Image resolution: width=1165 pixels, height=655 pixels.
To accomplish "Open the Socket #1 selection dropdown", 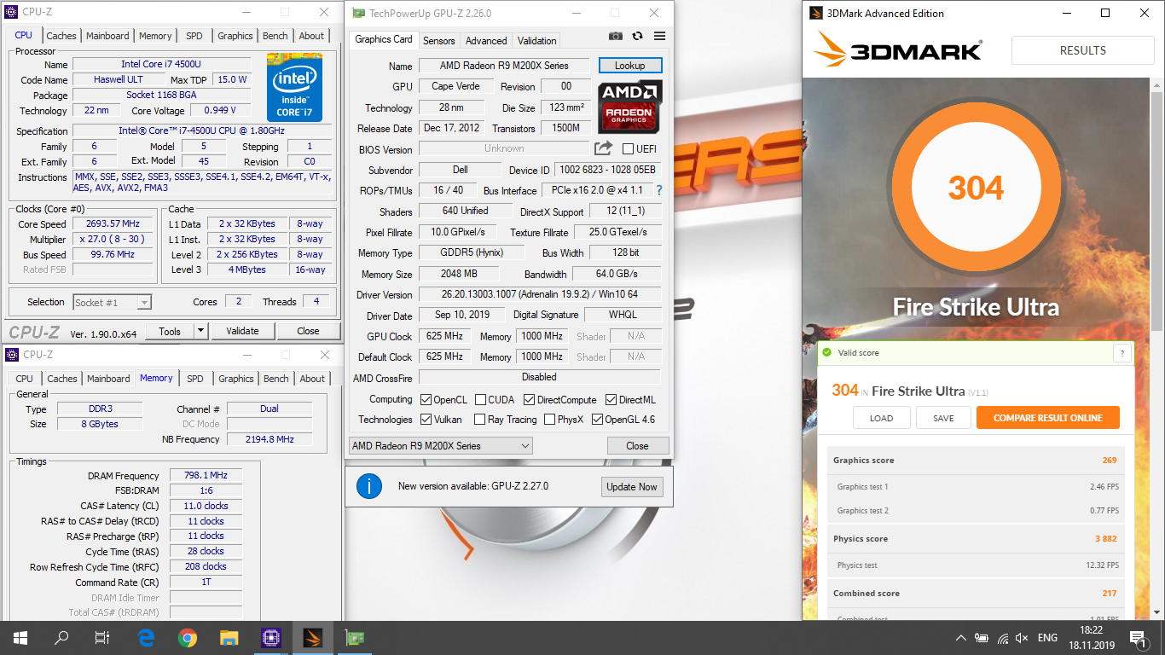I will coord(113,302).
